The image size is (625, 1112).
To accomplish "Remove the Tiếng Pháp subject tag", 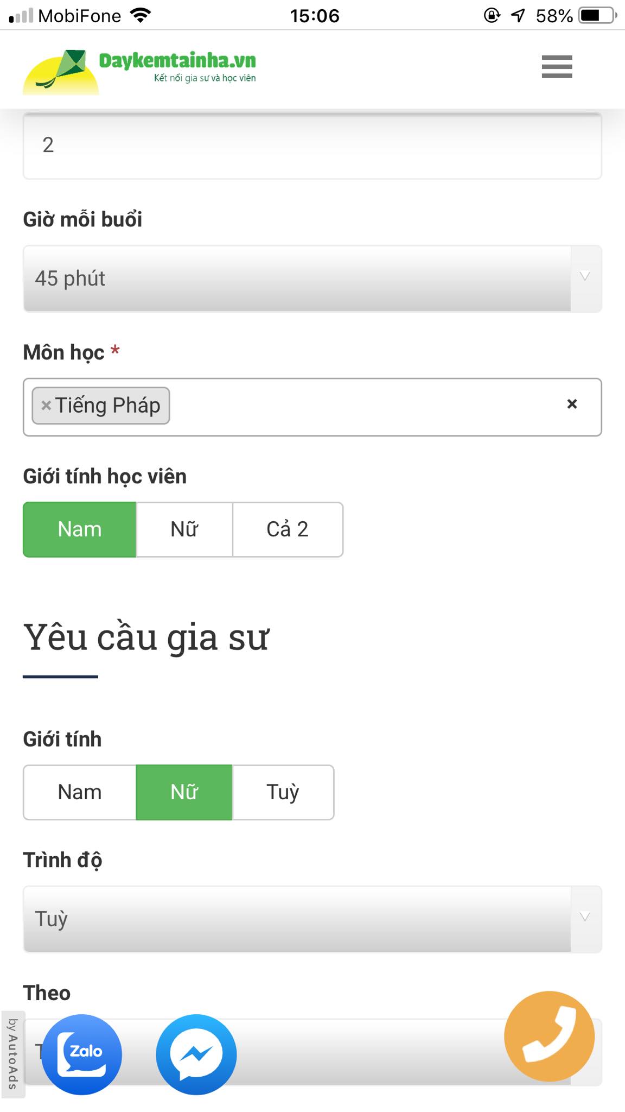I will click(x=46, y=405).
